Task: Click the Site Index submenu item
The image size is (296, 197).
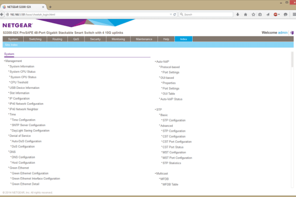Action: [x=11, y=45]
